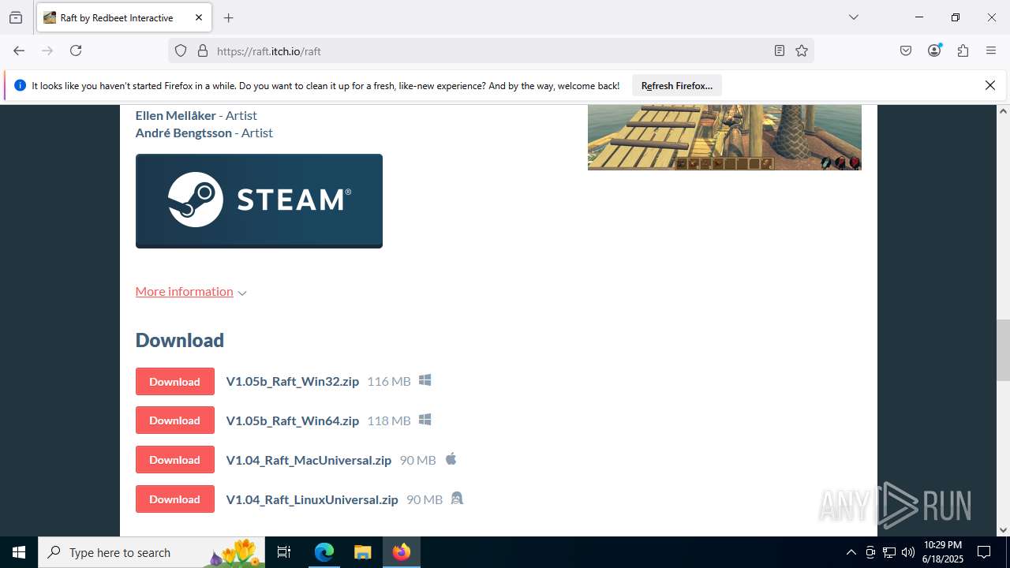The image size is (1010, 568).
Task: Open File Explorer from taskbar
Action: click(362, 552)
